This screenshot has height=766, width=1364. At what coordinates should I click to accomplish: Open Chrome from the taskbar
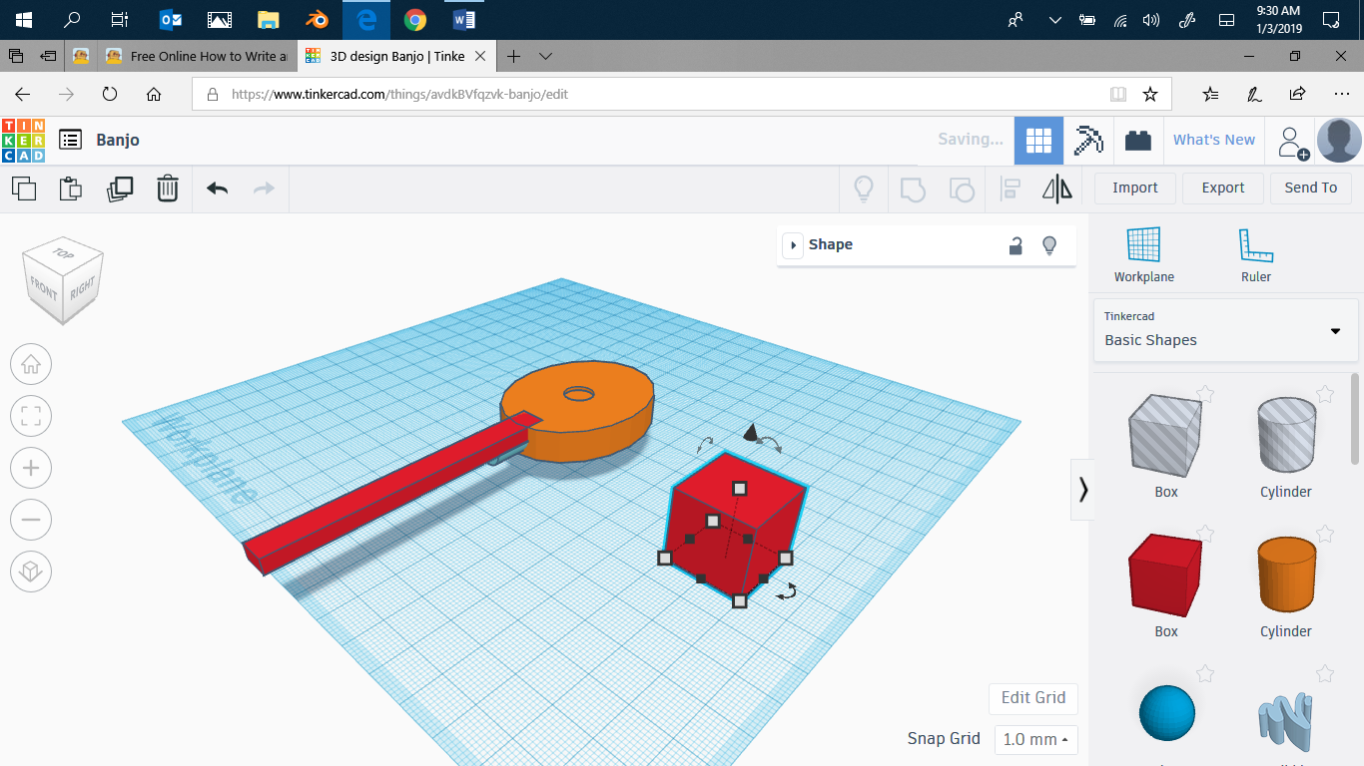[414, 19]
